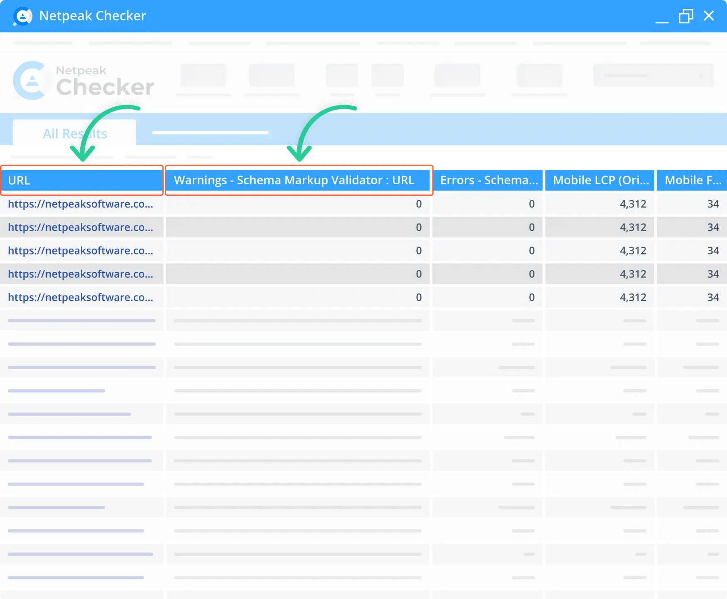This screenshot has width=727, height=599.
Task: Restore down the Netpeak Checker window
Action: pos(686,16)
